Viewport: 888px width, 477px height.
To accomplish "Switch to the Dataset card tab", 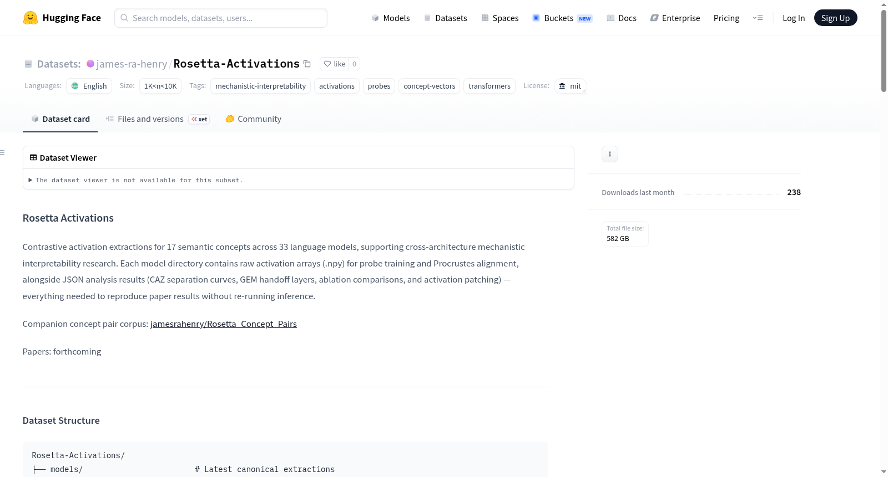I will coord(60,119).
